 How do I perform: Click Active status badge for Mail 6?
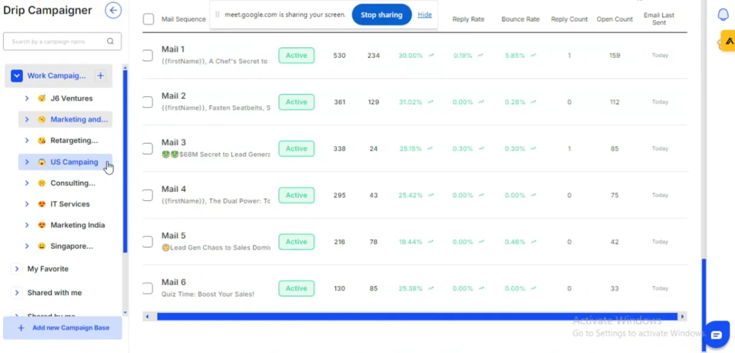click(297, 288)
